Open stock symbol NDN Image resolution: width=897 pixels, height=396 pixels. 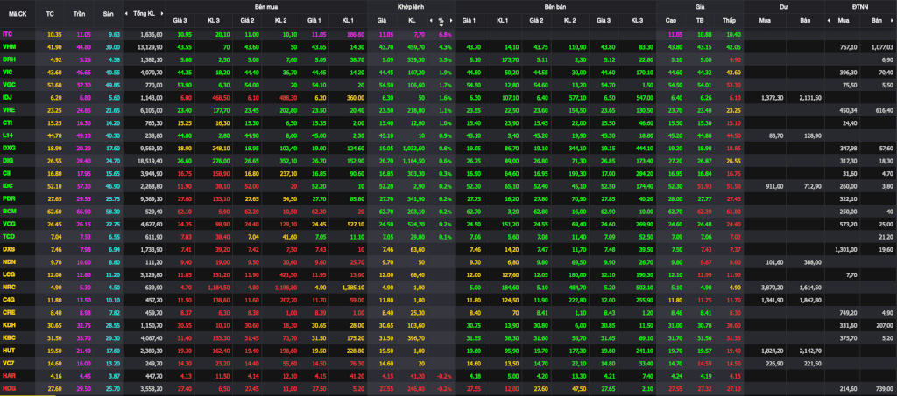(x=8, y=261)
